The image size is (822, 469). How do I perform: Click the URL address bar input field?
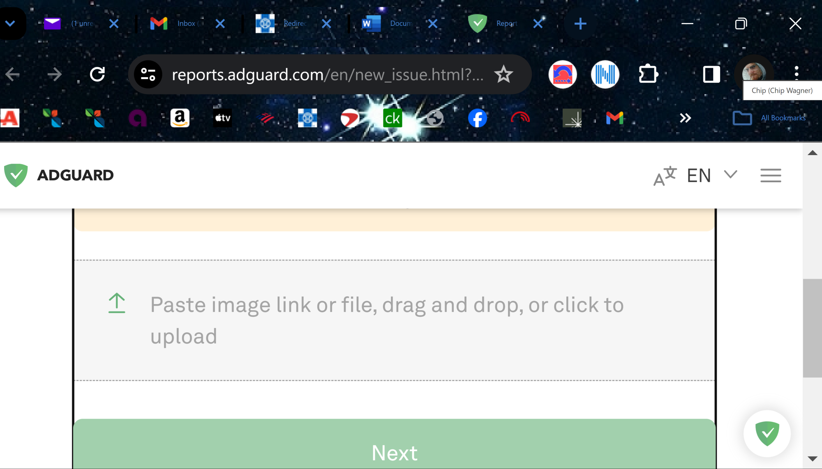click(x=327, y=74)
